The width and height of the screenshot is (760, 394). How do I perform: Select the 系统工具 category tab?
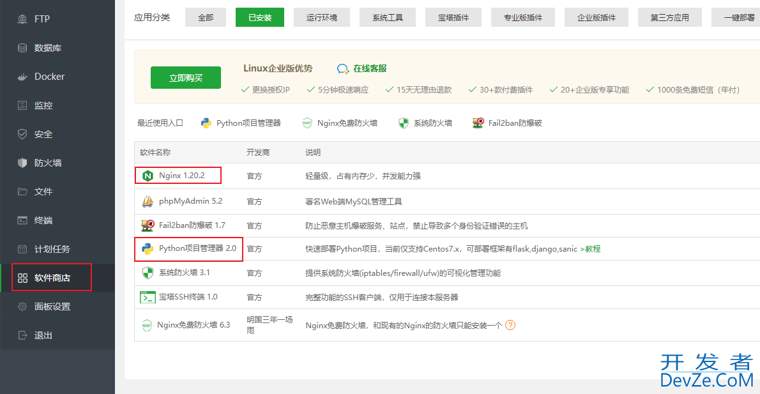point(388,17)
